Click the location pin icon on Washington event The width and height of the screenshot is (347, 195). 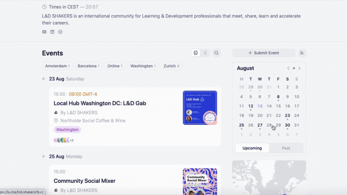pyautogui.click(x=56, y=121)
